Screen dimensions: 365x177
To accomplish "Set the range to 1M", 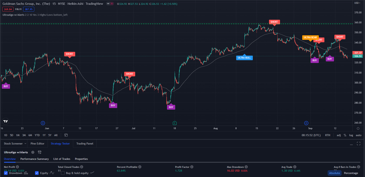I will 18,135.
